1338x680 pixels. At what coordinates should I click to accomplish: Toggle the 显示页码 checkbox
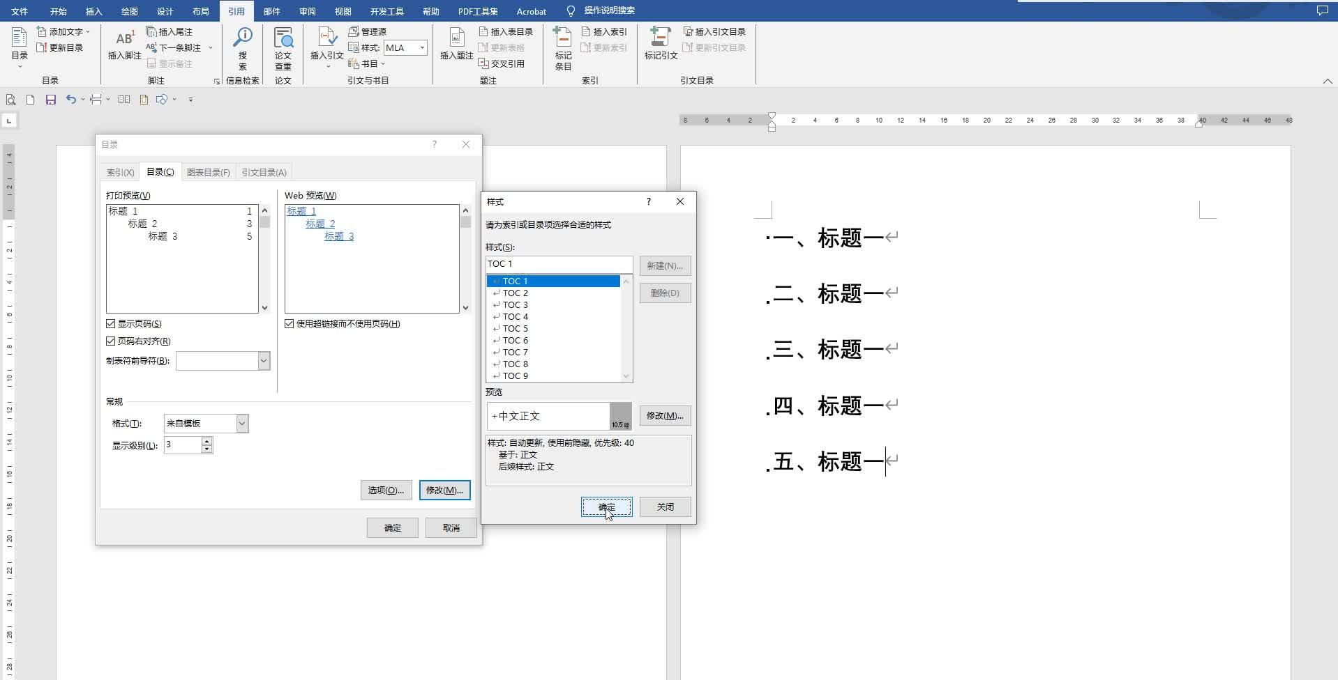pos(110,324)
